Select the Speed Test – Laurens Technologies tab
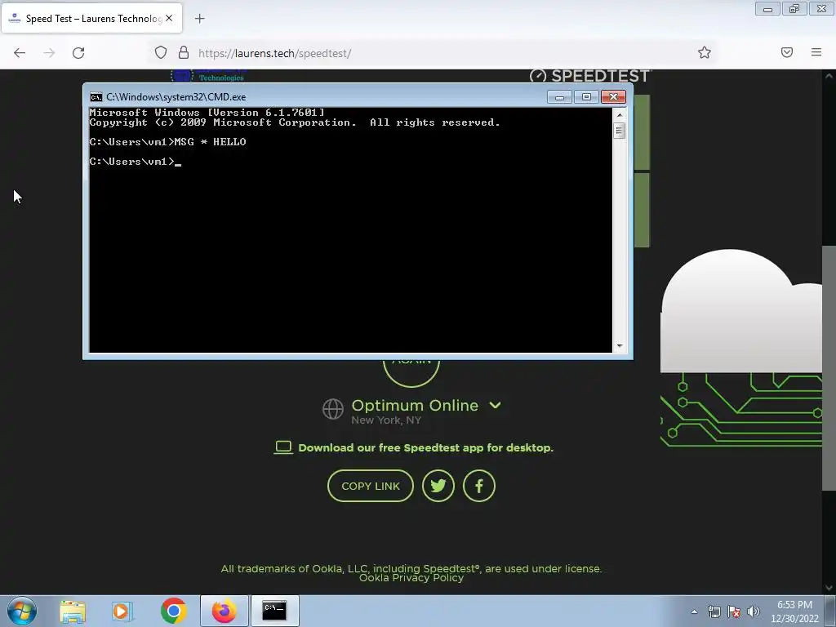The image size is (836, 627). (x=91, y=18)
